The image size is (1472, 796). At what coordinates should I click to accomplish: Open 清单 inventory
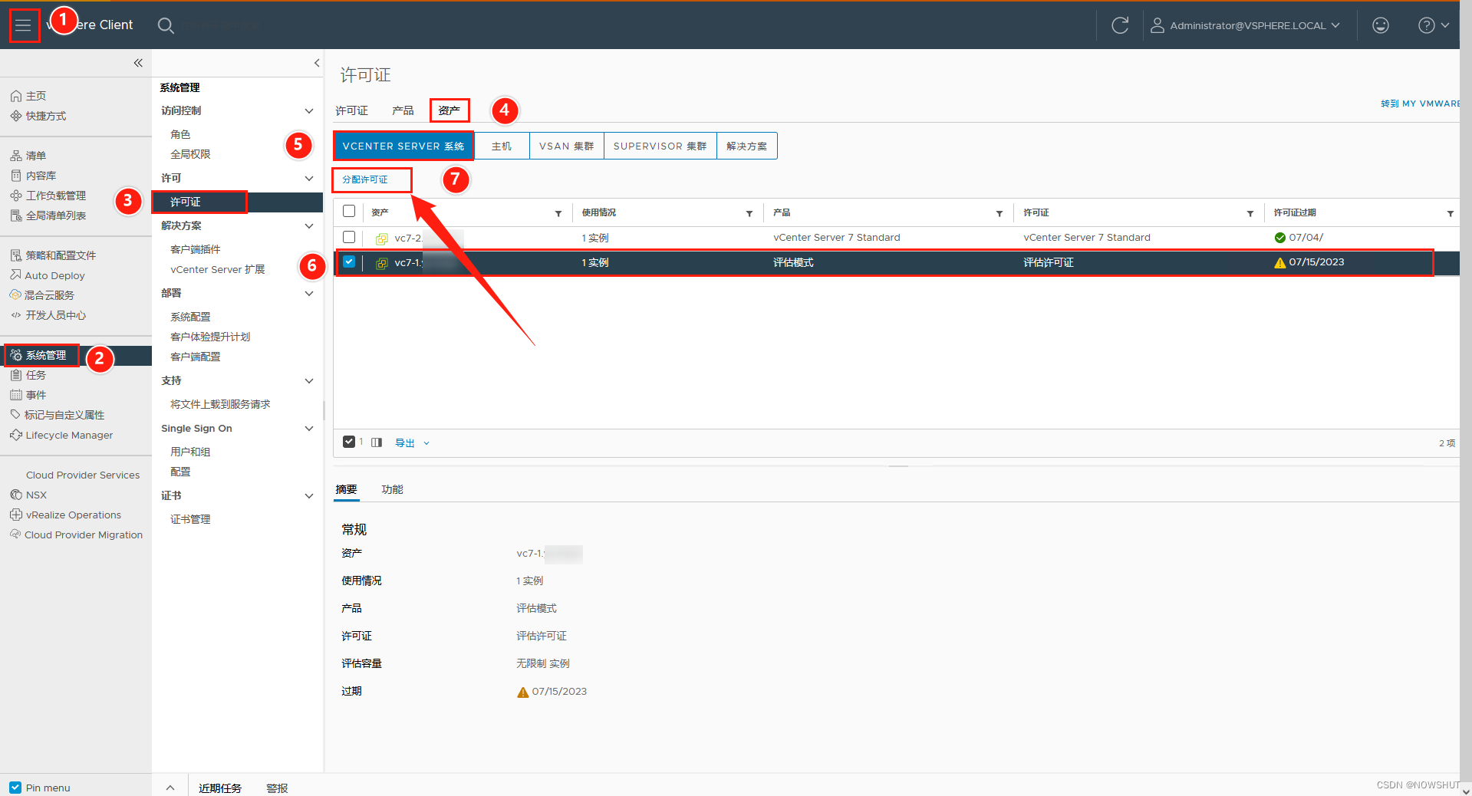click(x=28, y=156)
